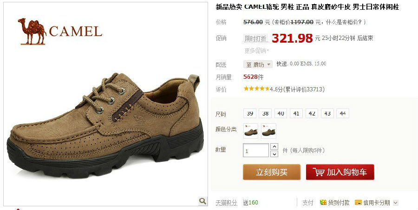Viewport: 418px width, 210px height.
Task: Select shoe size 42
Action: coord(312,114)
